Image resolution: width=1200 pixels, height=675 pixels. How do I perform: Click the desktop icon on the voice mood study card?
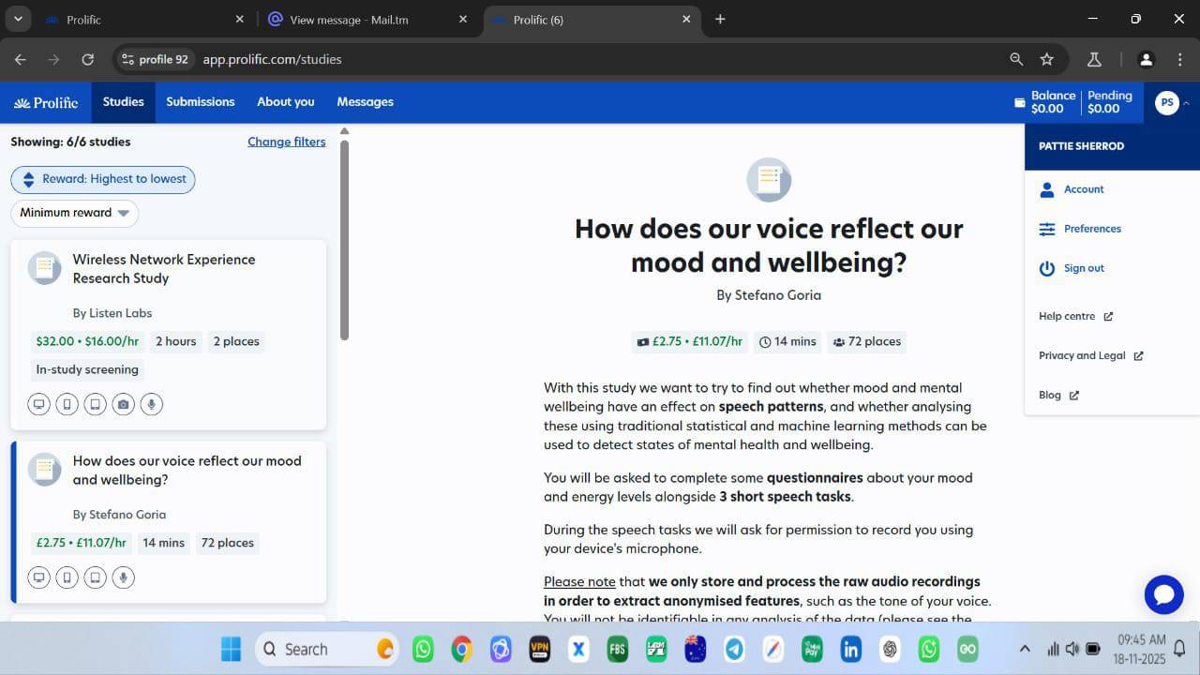(38, 577)
